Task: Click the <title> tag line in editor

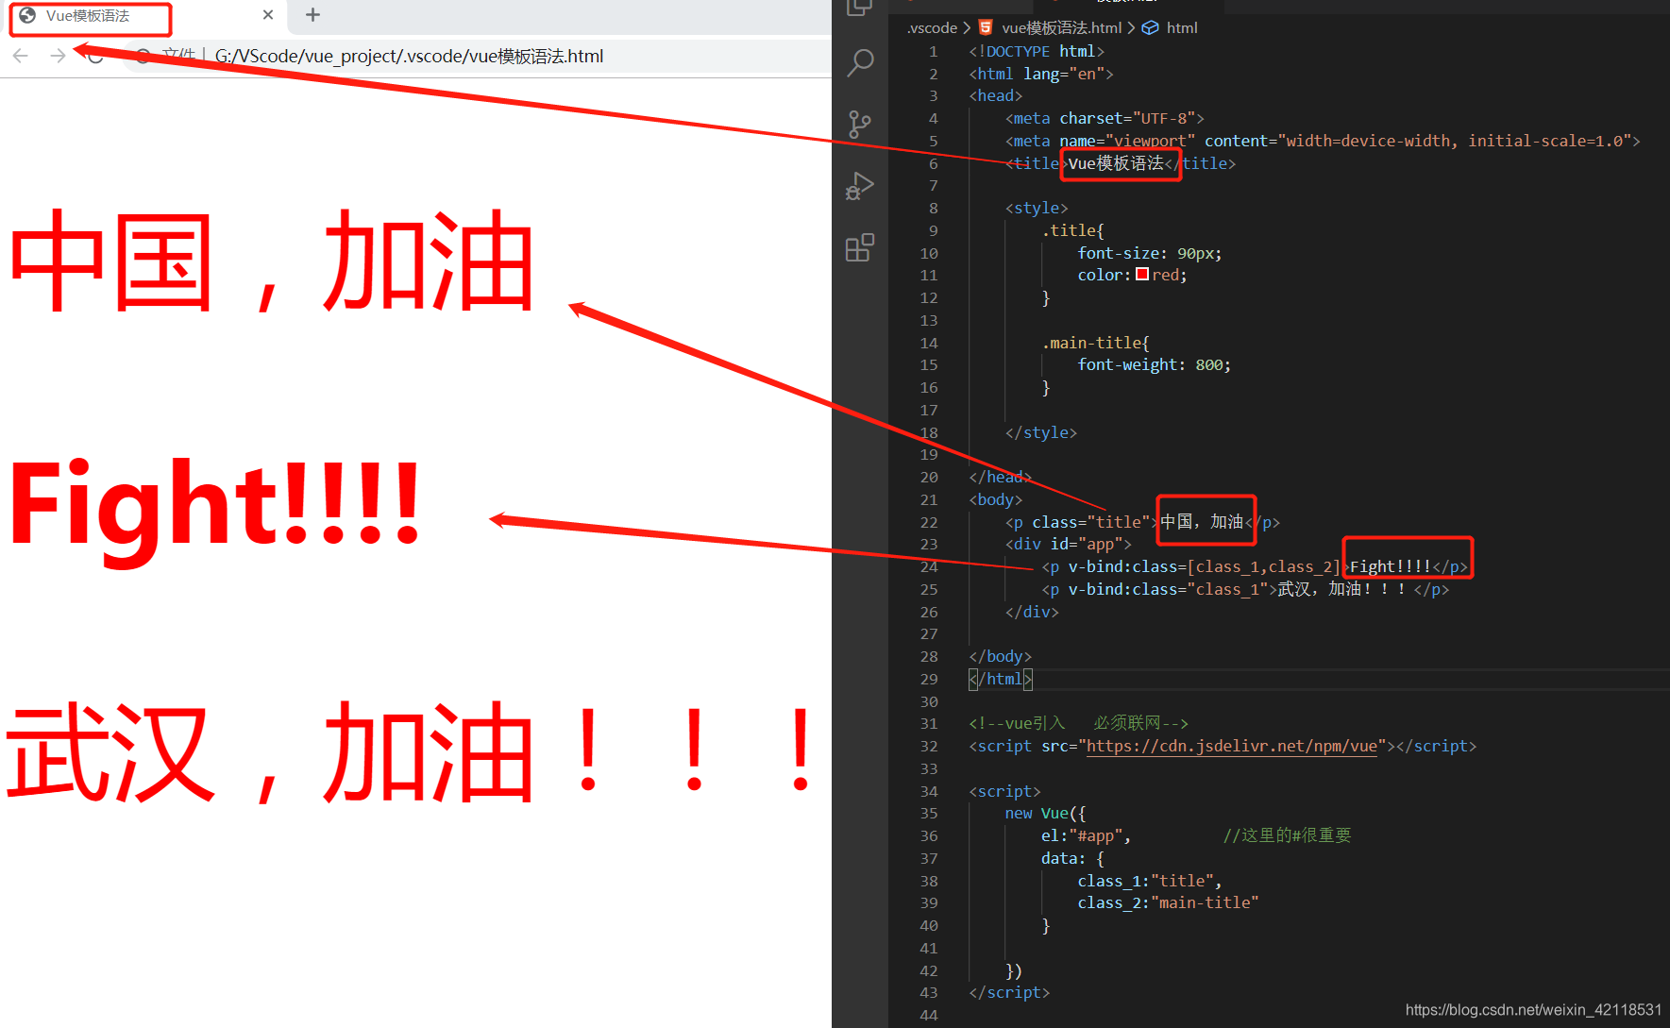Action: coord(1121,163)
